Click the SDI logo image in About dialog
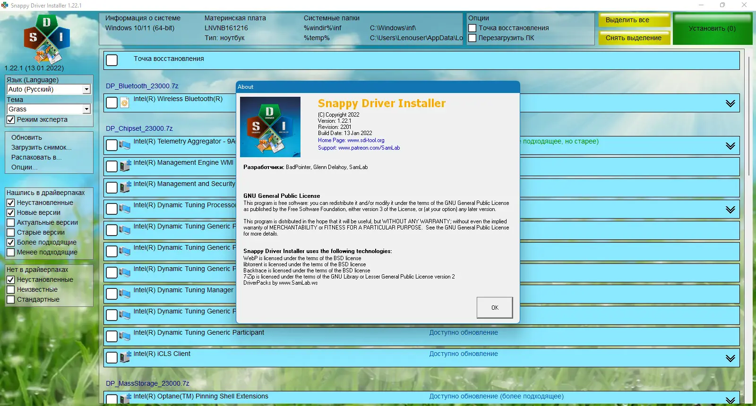Screen dimensions: 756x406 tap(270, 127)
